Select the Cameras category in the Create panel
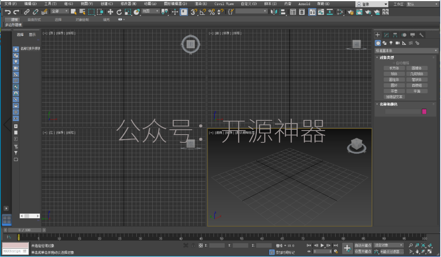The height and width of the screenshot is (257, 441). [397, 43]
